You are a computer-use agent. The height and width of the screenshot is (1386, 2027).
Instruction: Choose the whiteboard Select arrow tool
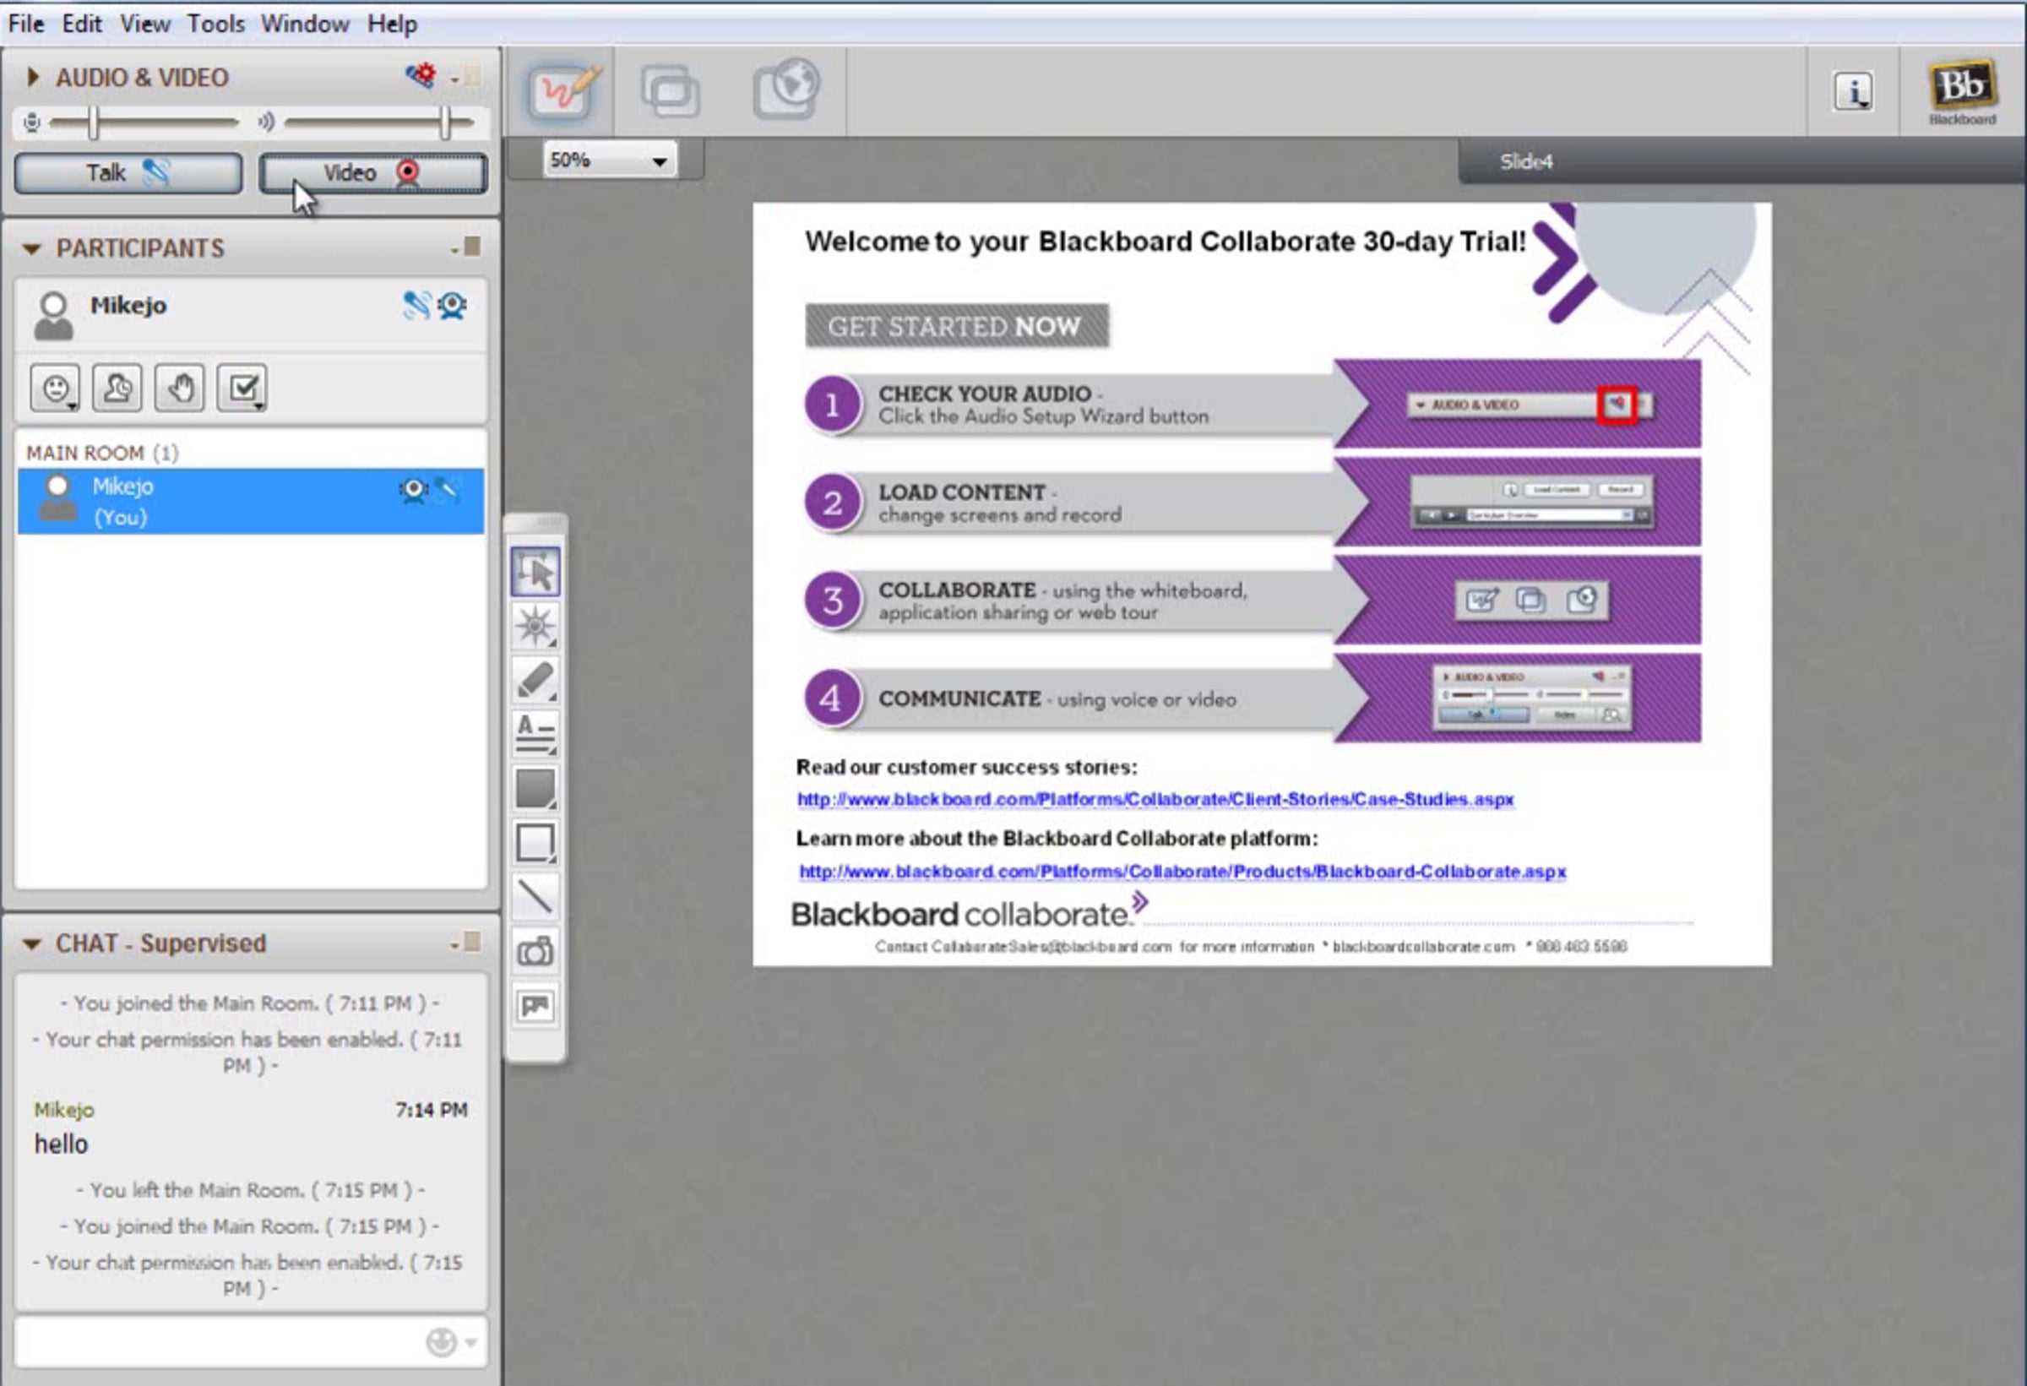535,572
